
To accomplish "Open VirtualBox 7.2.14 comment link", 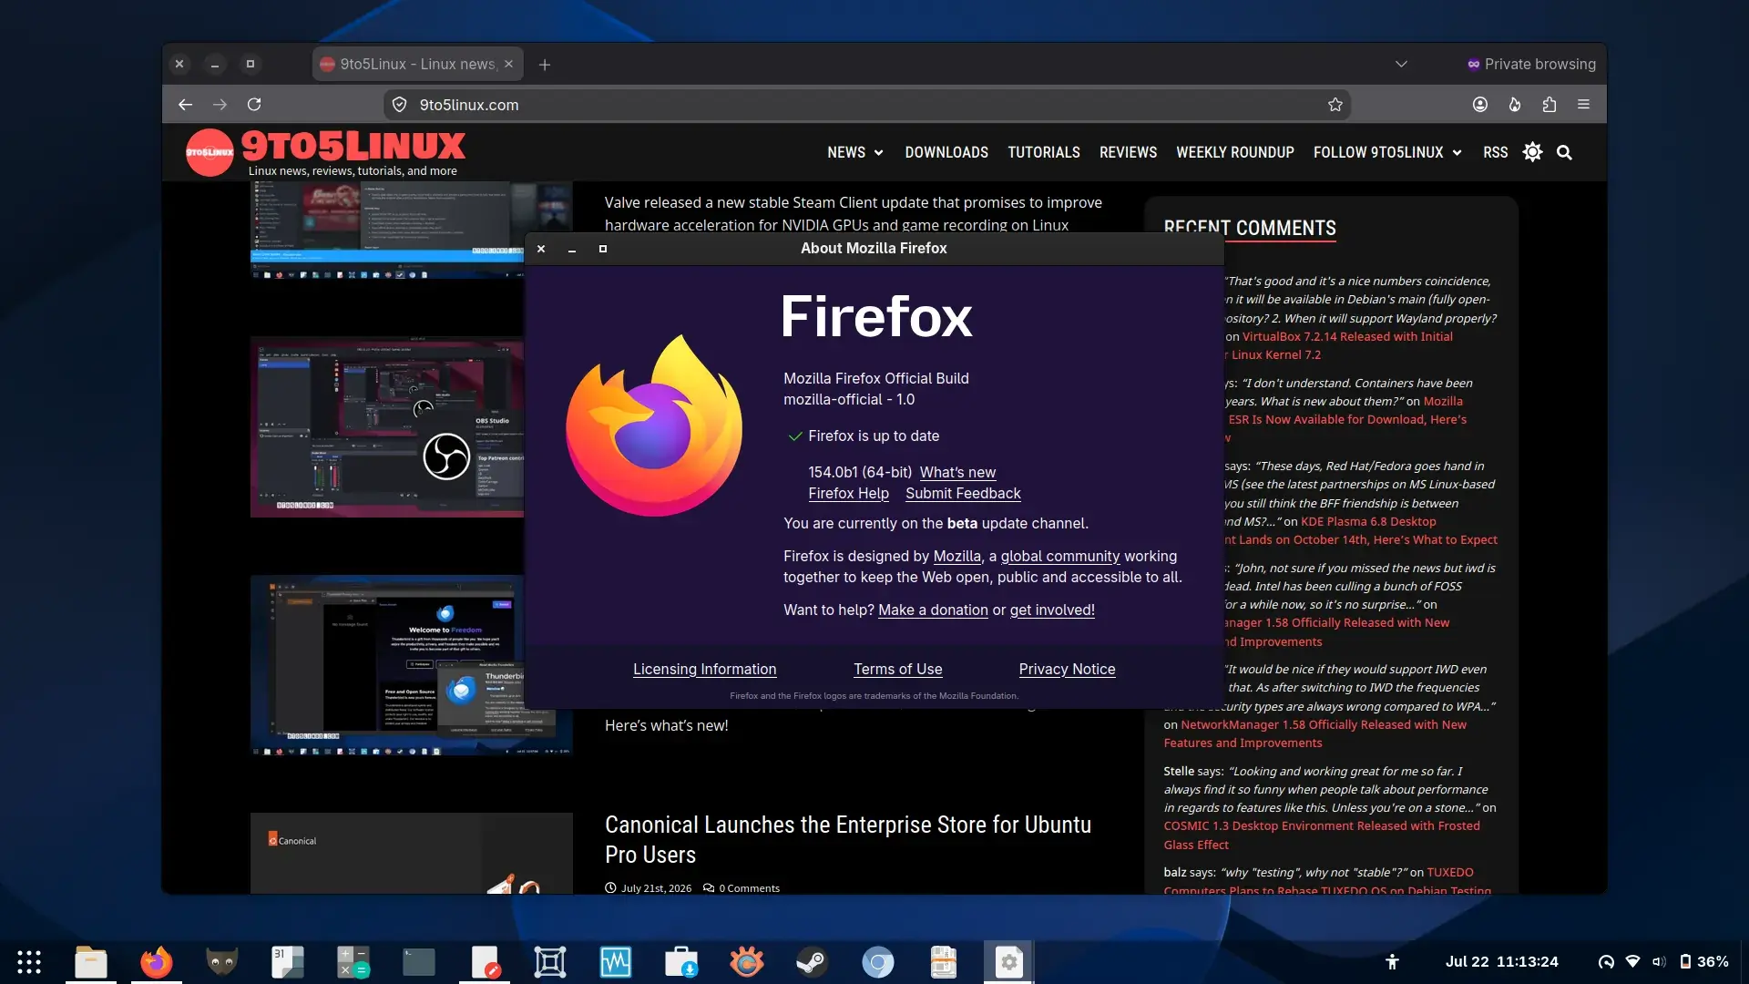I will pyautogui.click(x=1347, y=336).
